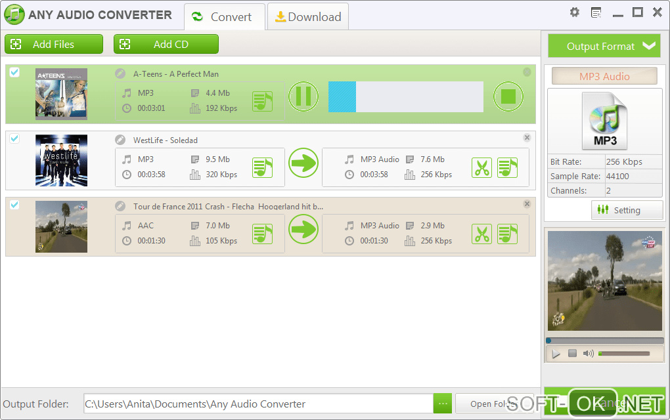Select the Westlife album thumbnail
This screenshot has width=670, height=420.
61,161
